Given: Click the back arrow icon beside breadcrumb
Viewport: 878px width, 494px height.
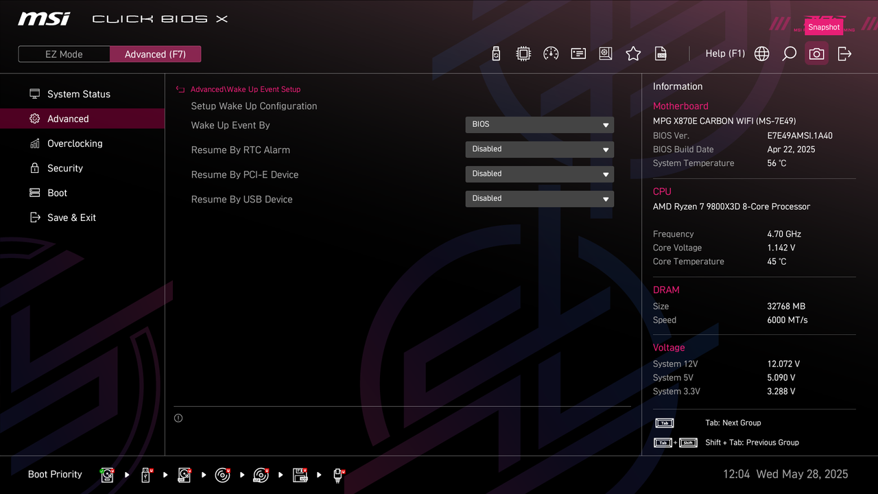Looking at the screenshot, I should tap(180, 89).
